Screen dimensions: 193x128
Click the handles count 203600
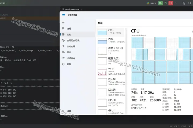[155, 100]
